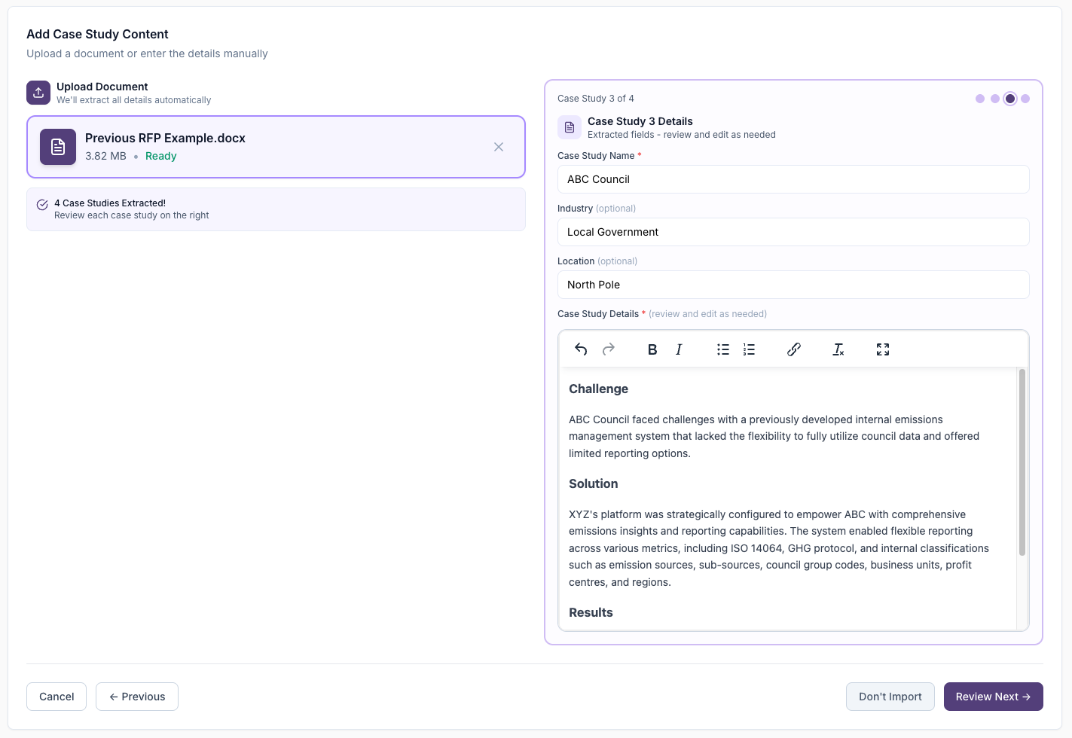
Task: Remove the Previous RFP Example.docx file
Action: (x=499, y=147)
